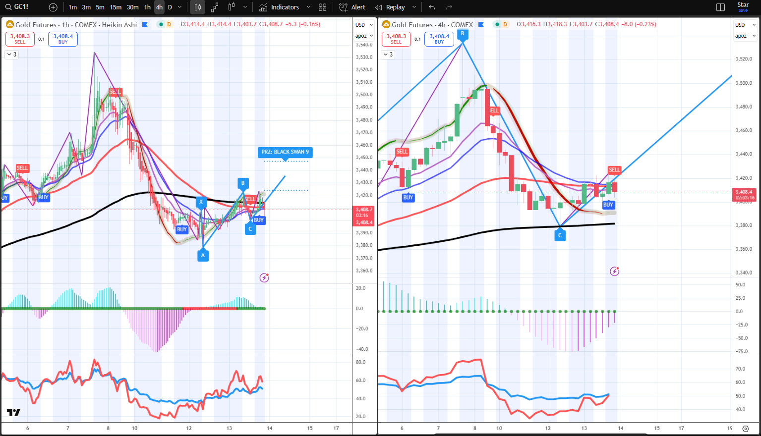Select the C pattern point on the 1h chart
Image resolution: width=761 pixels, height=436 pixels.
250,229
